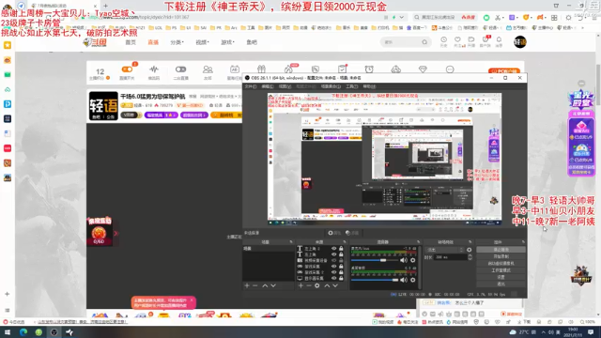Remove selected scene with minus icon
The height and width of the screenshot is (338, 601).
click(x=254, y=285)
